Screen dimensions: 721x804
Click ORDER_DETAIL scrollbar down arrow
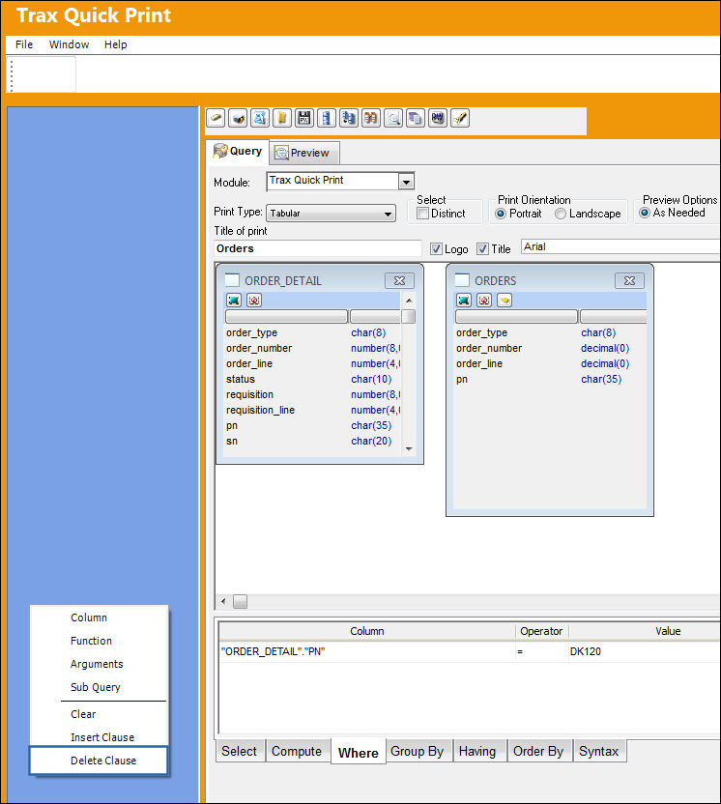(409, 448)
